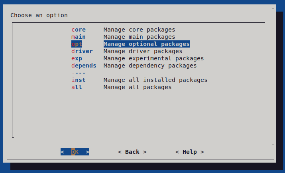This screenshot has height=173, width=285.
Task: Select the 'depends' menu tag
Action: pyautogui.click(x=84, y=66)
